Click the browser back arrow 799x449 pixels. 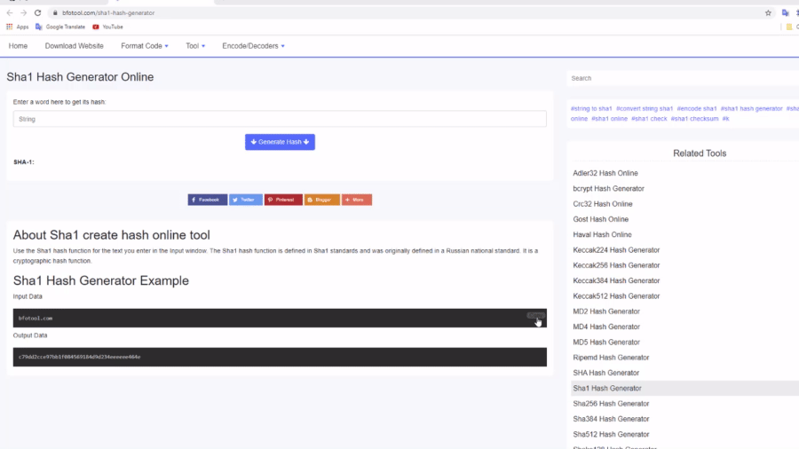[x=10, y=13]
